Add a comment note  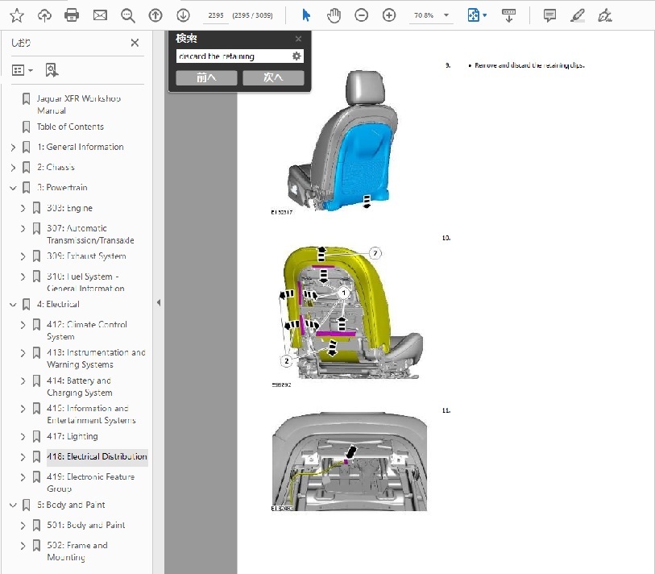(549, 15)
